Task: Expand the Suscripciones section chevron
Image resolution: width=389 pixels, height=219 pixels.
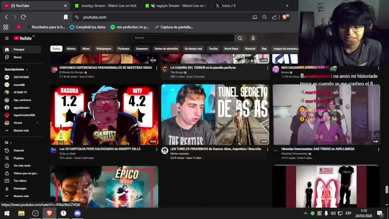Action: point(27,70)
